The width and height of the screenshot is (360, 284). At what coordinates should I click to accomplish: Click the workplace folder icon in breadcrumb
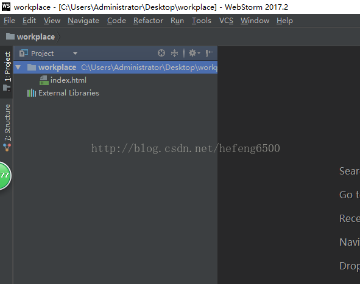coord(10,36)
